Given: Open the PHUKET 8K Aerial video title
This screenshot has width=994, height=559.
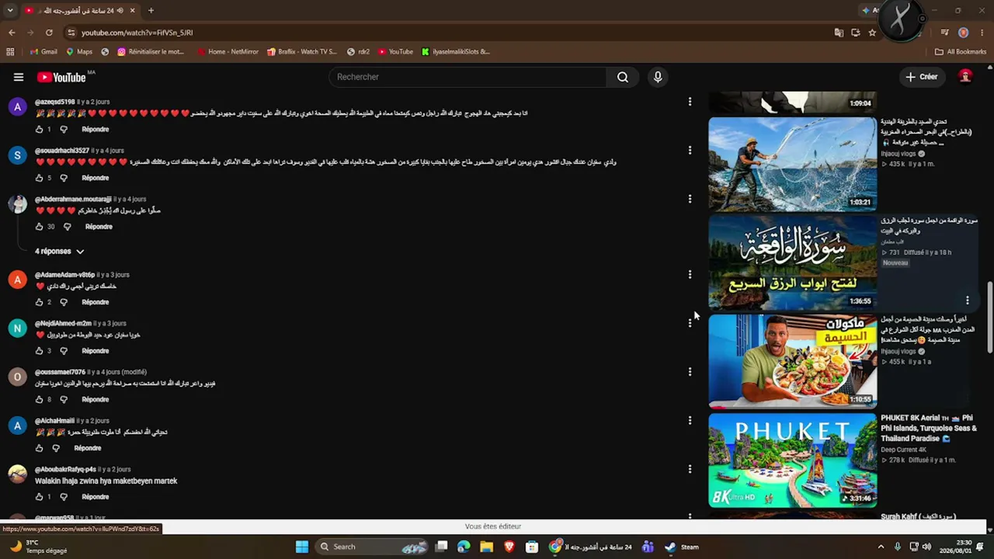Looking at the screenshot, I should pyautogui.click(x=928, y=429).
